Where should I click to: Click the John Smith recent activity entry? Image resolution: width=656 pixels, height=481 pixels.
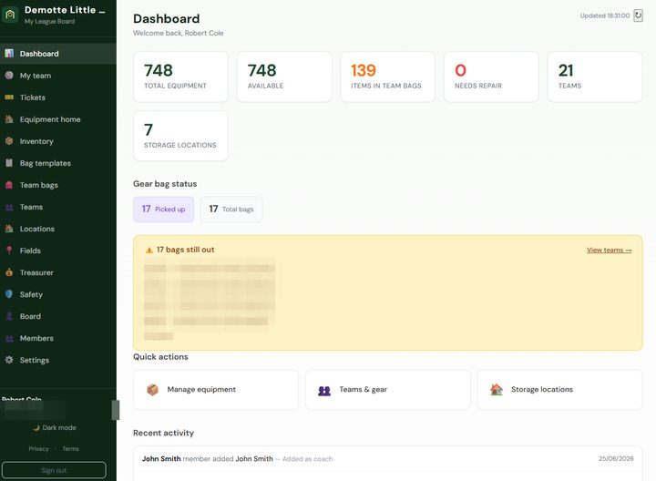pyautogui.click(x=388, y=459)
